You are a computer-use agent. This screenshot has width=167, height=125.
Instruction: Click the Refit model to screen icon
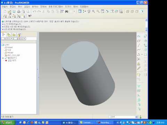tap(103, 11)
